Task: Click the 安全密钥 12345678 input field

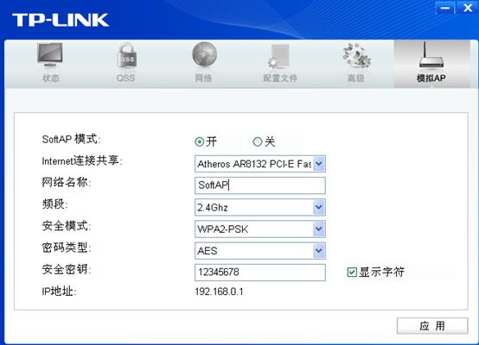Action: (260, 273)
